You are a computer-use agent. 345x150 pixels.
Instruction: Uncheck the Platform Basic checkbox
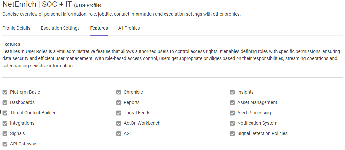click(5, 92)
